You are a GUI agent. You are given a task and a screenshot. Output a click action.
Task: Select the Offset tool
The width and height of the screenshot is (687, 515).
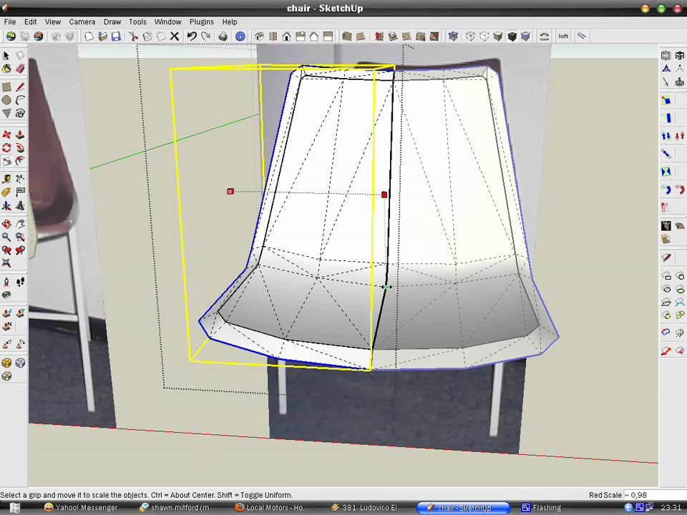(x=20, y=161)
